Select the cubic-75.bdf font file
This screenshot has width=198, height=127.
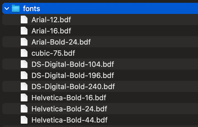pos(53,53)
